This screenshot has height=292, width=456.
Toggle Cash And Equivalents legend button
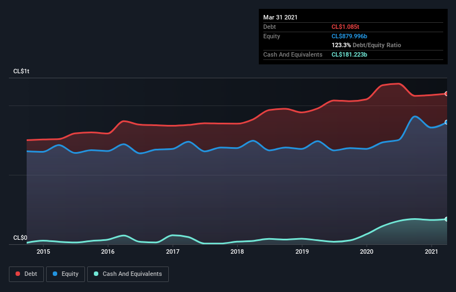128,274
